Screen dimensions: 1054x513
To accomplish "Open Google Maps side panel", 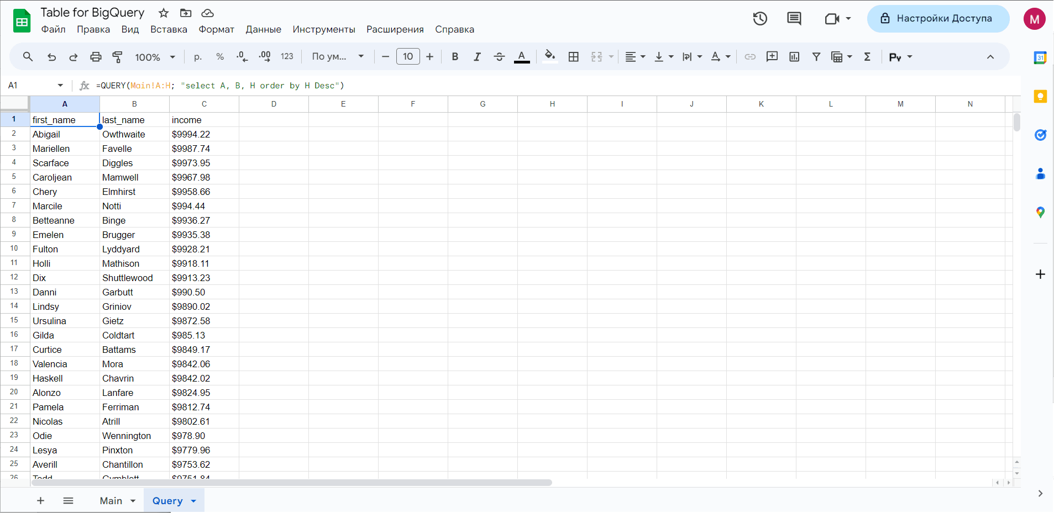I will [1040, 212].
